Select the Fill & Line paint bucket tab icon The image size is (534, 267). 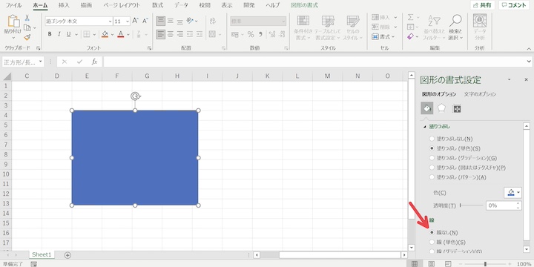point(427,108)
